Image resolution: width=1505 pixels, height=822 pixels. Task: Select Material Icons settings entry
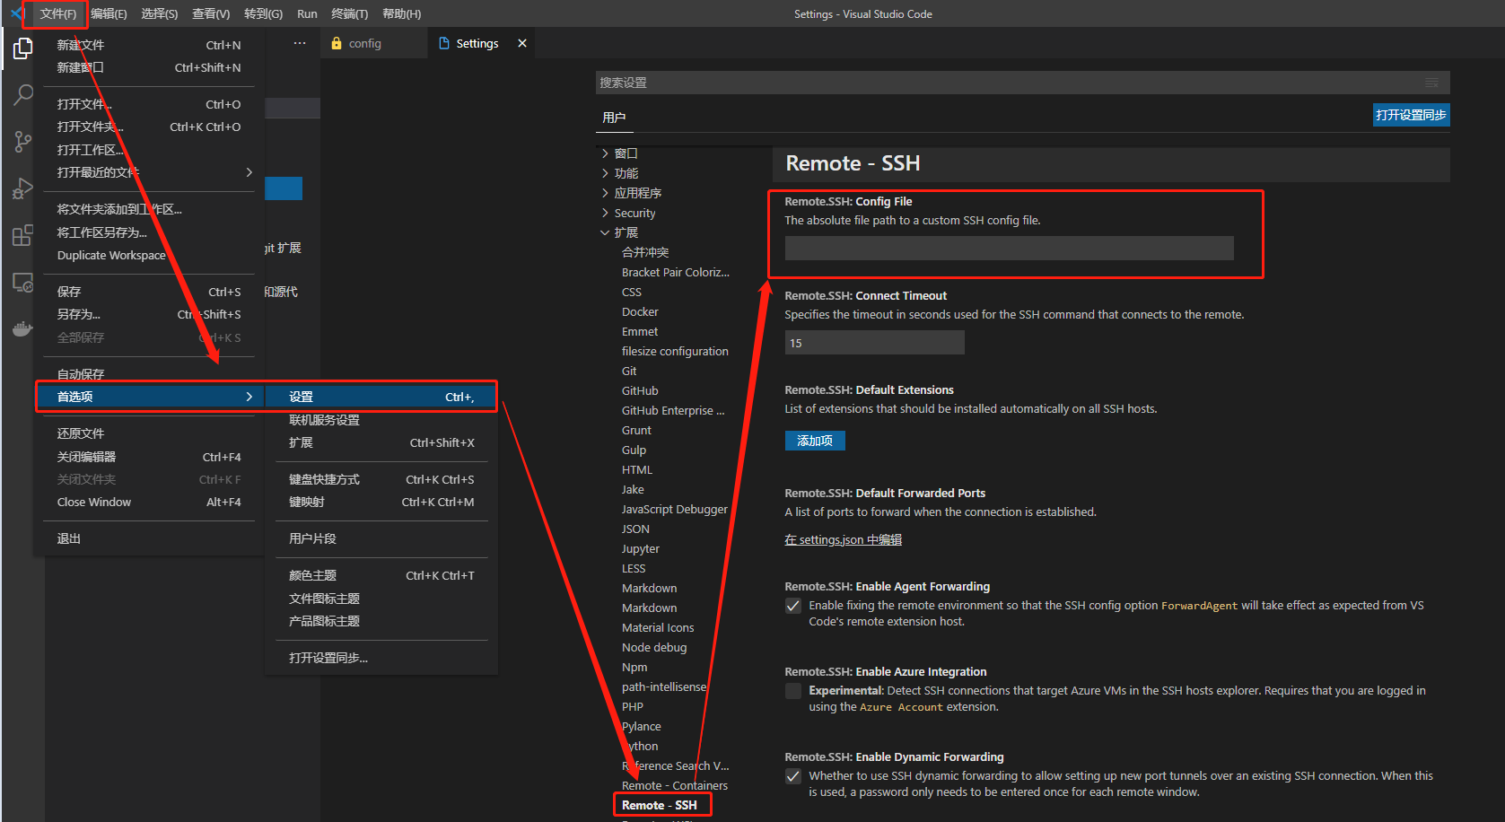point(658,627)
